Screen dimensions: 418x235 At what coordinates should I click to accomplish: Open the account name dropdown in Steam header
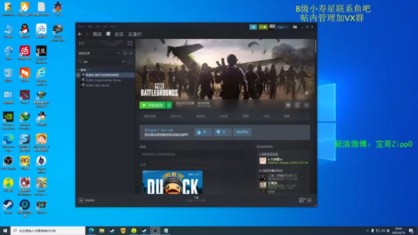point(282,27)
